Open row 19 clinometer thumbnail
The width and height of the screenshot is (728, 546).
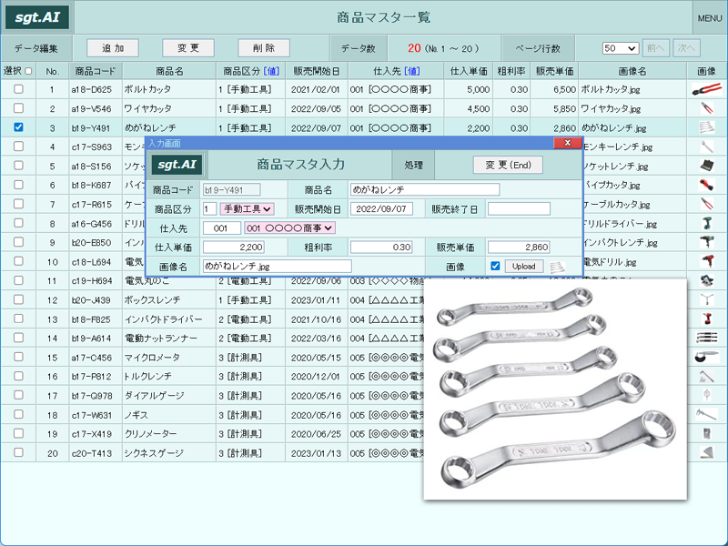click(x=706, y=434)
